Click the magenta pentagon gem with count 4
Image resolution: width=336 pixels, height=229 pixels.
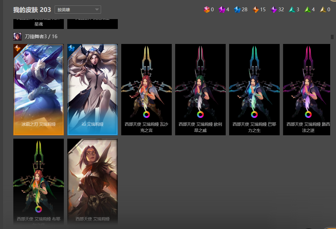coord(222,10)
